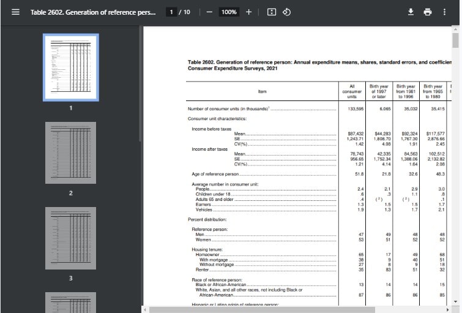Open page 1 thumbnail
462x313 pixels.
[71, 67]
